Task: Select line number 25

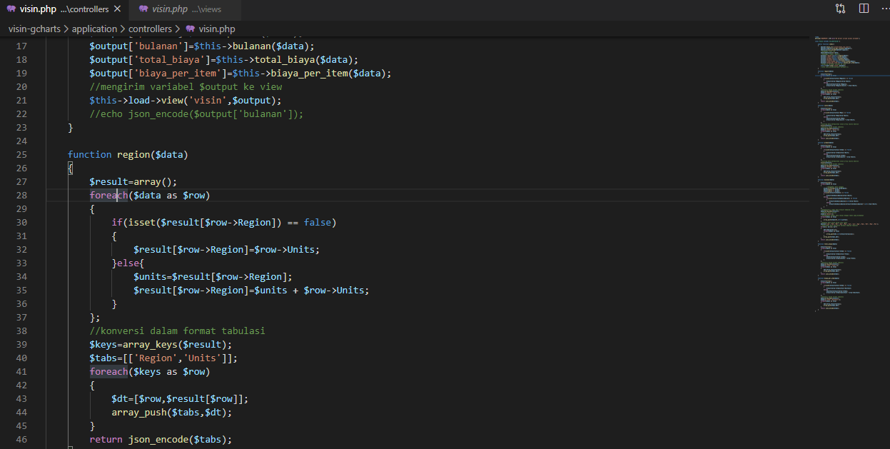Action: [21, 154]
